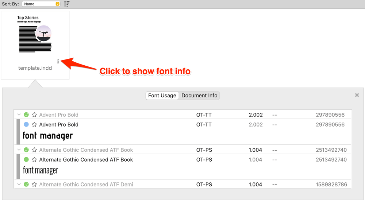Image resolution: width=365 pixels, height=201 pixels.
Task: Click blue status dot of Advent Pro Bold
Action: point(26,124)
